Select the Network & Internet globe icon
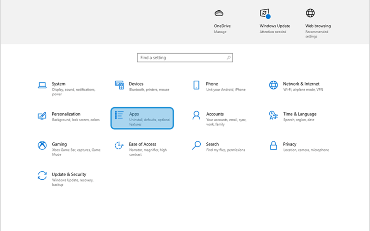This screenshot has width=370, height=231. click(273, 85)
